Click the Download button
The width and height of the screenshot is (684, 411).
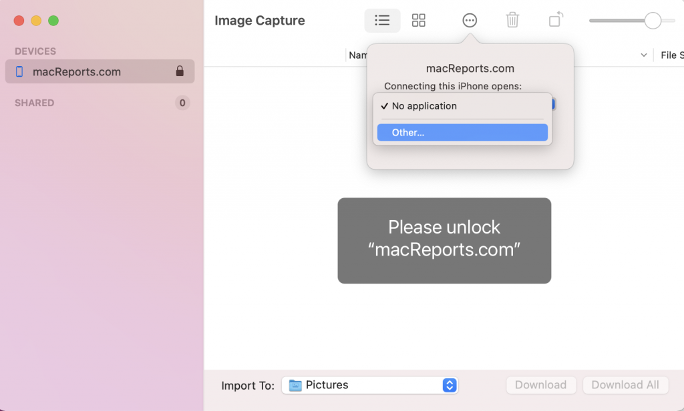(541, 385)
